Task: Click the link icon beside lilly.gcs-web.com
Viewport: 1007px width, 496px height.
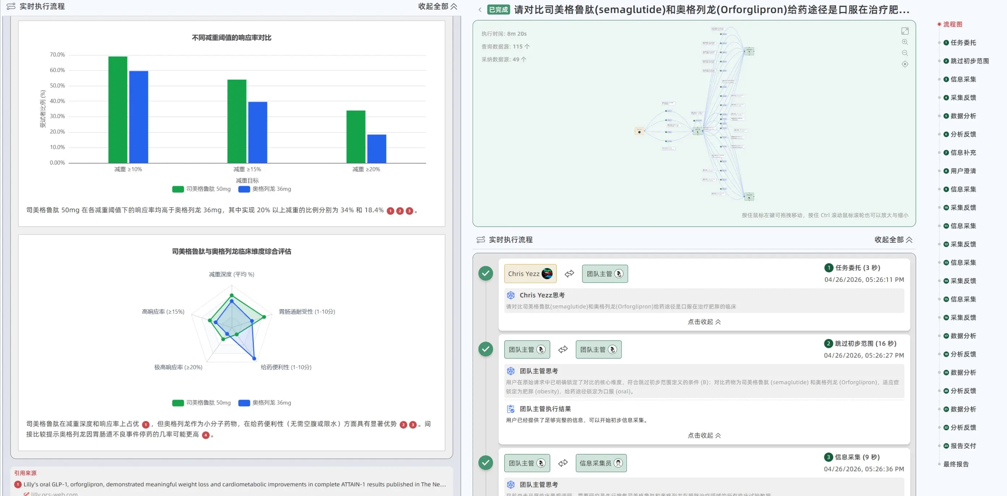Action: 26,494
